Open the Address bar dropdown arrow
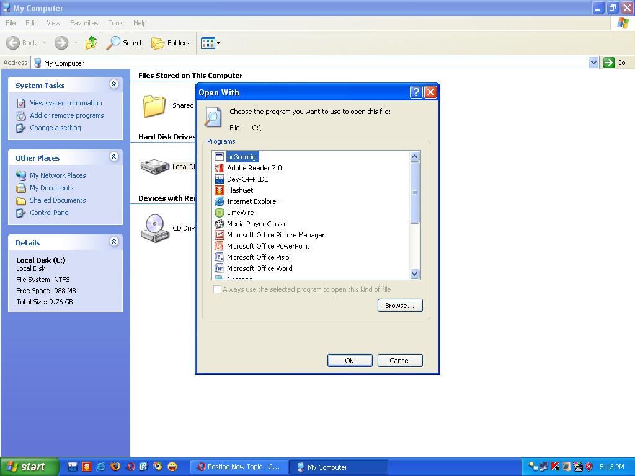The height and width of the screenshot is (476, 635). 593,63
